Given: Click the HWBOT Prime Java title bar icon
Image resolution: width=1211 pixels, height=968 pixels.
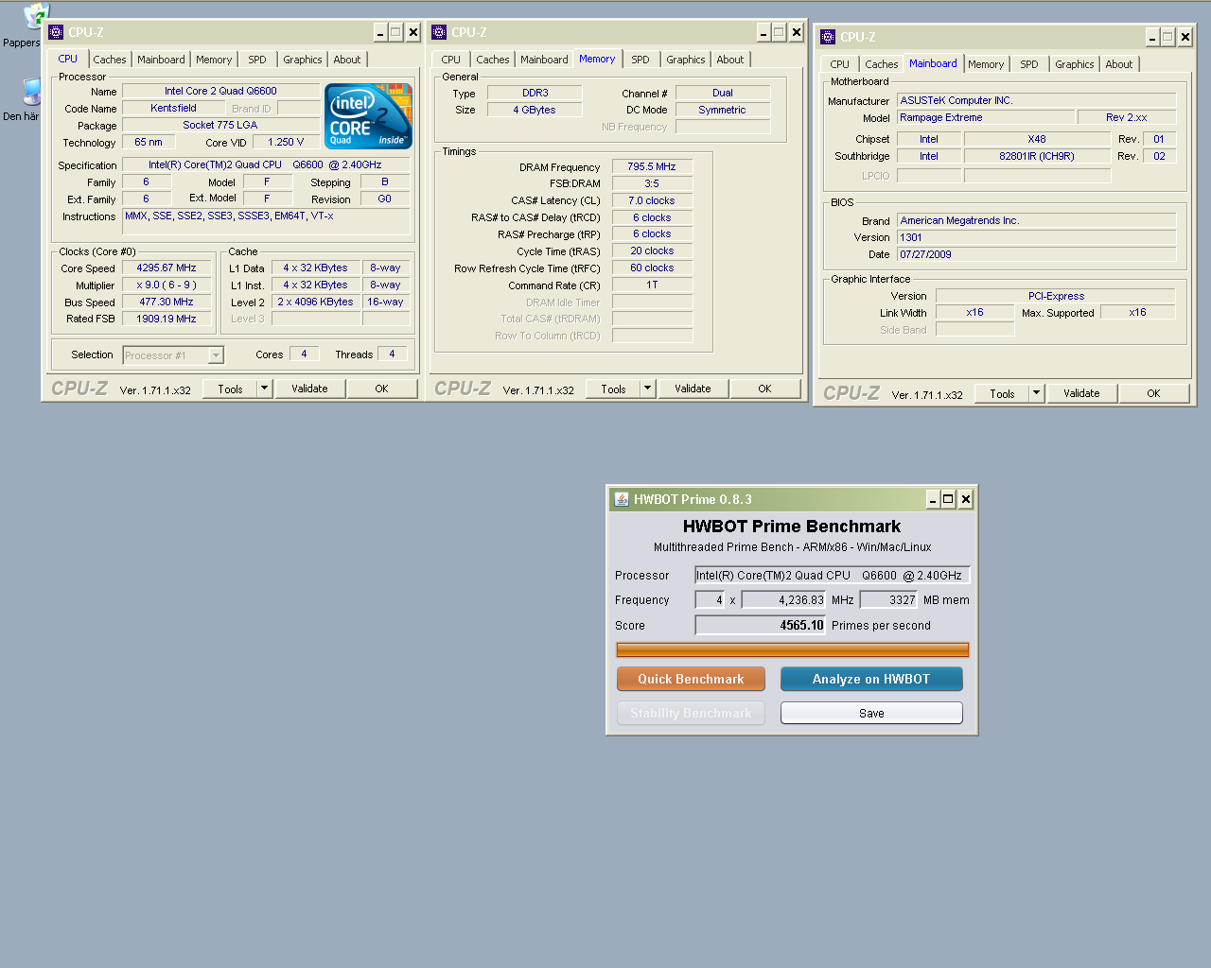Looking at the screenshot, I should 622,499.
